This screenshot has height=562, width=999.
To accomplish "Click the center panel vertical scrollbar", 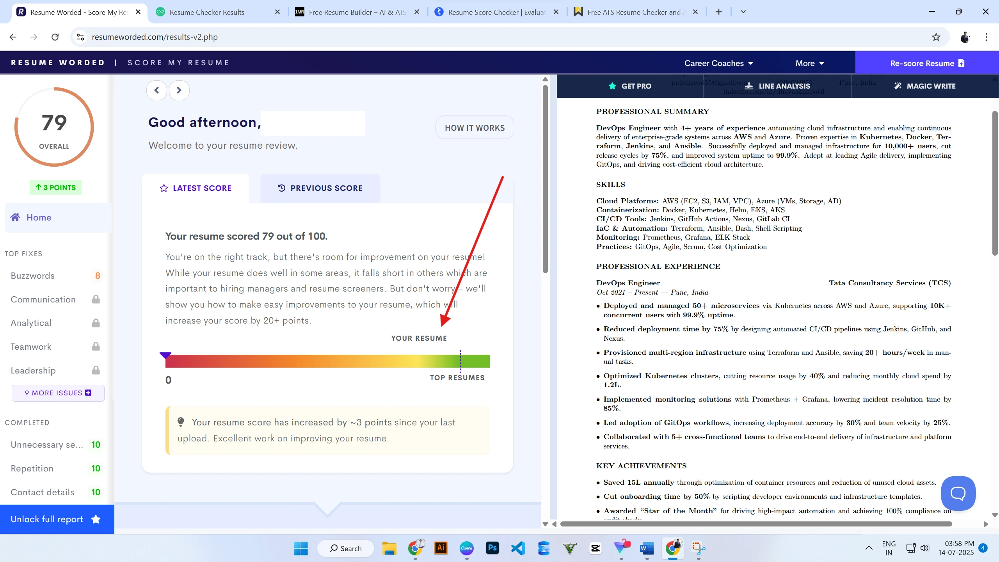I will pos(545,180).
